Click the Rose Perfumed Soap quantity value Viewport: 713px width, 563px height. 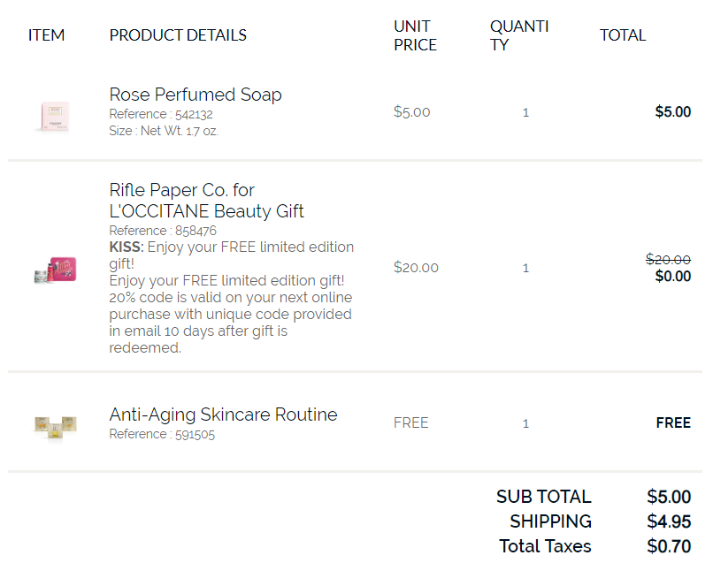(525, 112)
